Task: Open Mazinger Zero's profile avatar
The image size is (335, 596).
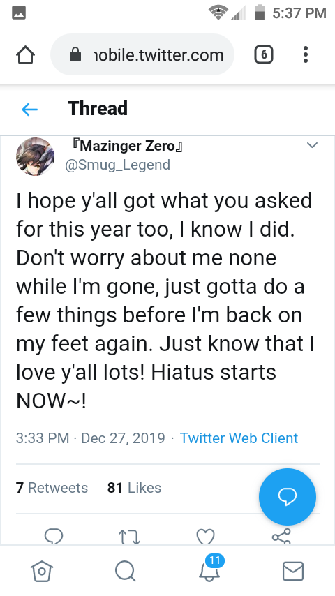Action: [x=35, y=156]
